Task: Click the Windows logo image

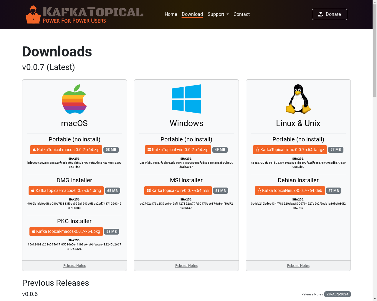Action: (186, 99)
